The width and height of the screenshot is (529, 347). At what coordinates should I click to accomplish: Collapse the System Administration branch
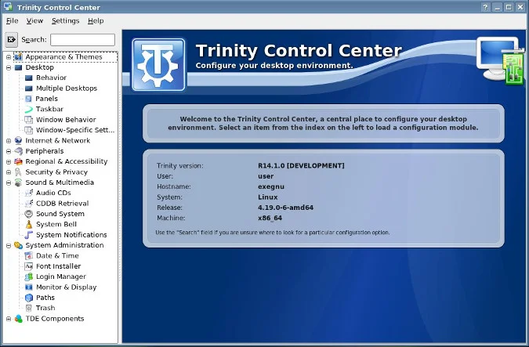[x=9, y=245]
